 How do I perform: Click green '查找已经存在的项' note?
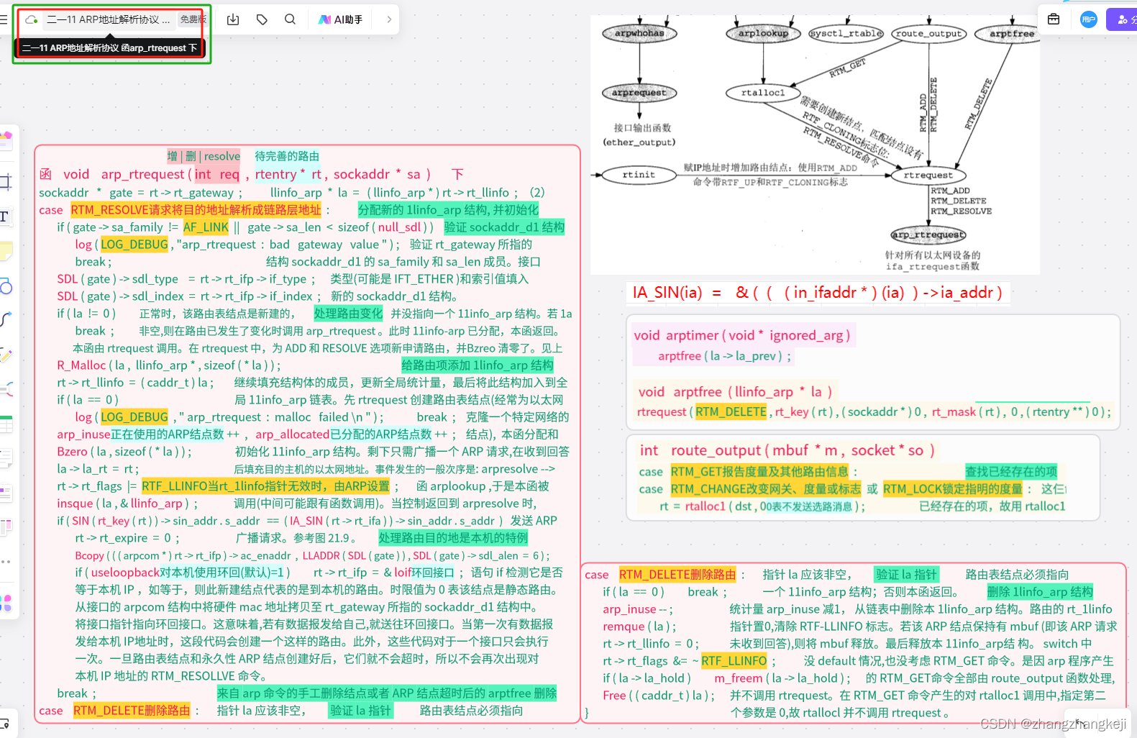coord(1011,472)
